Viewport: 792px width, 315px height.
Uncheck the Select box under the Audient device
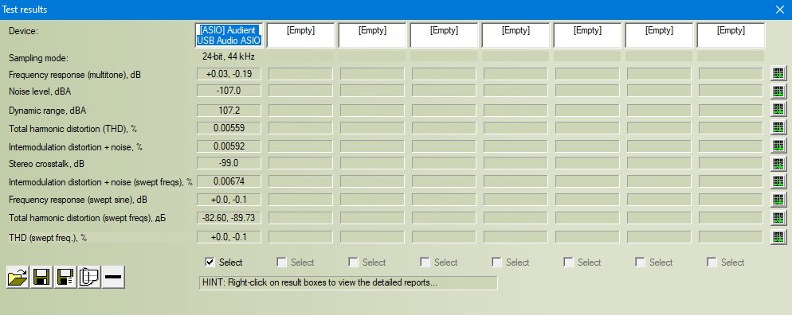[x=210, y=262]
